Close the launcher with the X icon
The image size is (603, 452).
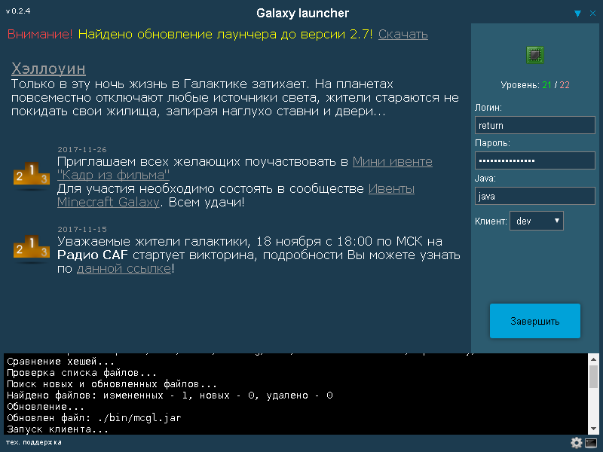(x=592, y=14)
